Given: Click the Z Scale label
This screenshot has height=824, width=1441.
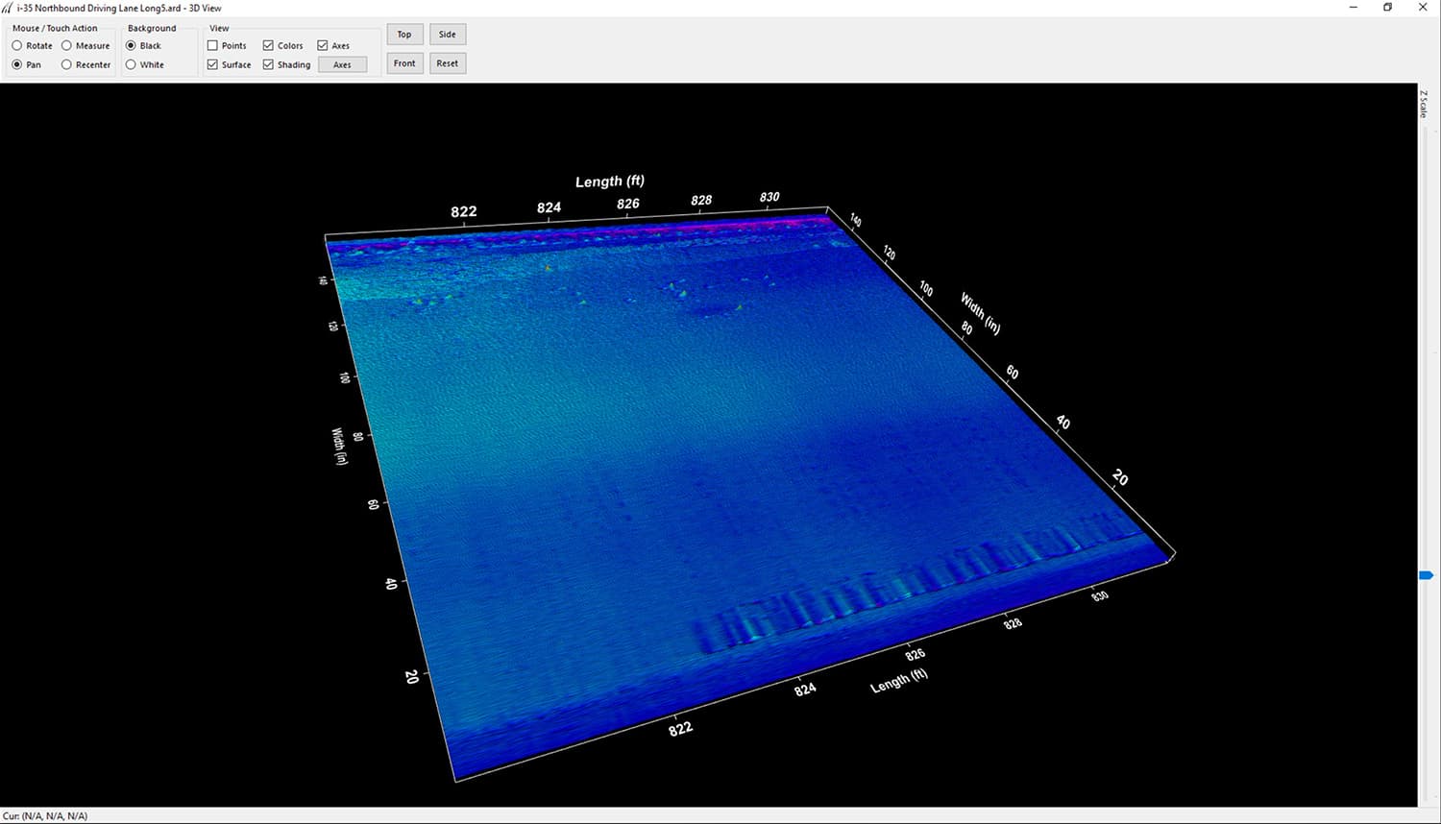Looking at the screenshot, I should point(1425,105).
